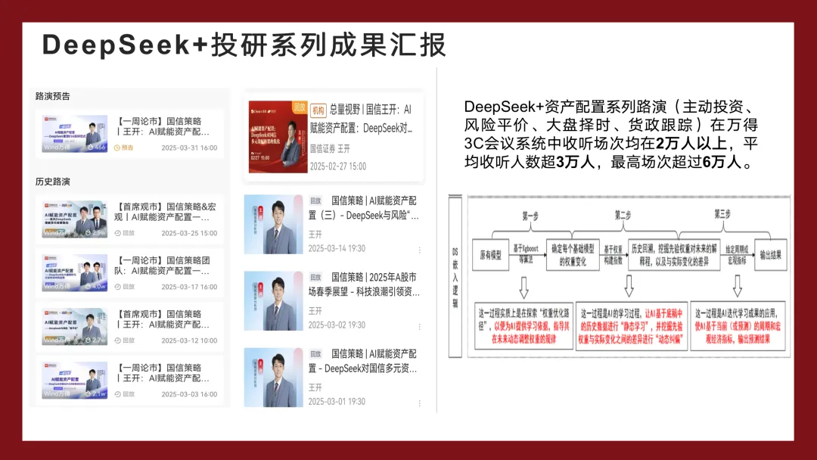Image resolution: width=817 pixels, height=460 pixels.
Task: Click the 回放 replay icon on the 2025-03-03 row
Action: coord(117,394)
